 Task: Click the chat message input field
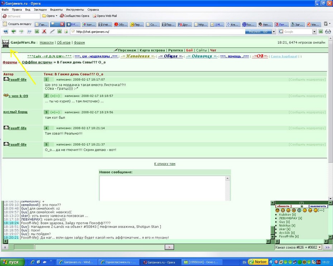100,247
